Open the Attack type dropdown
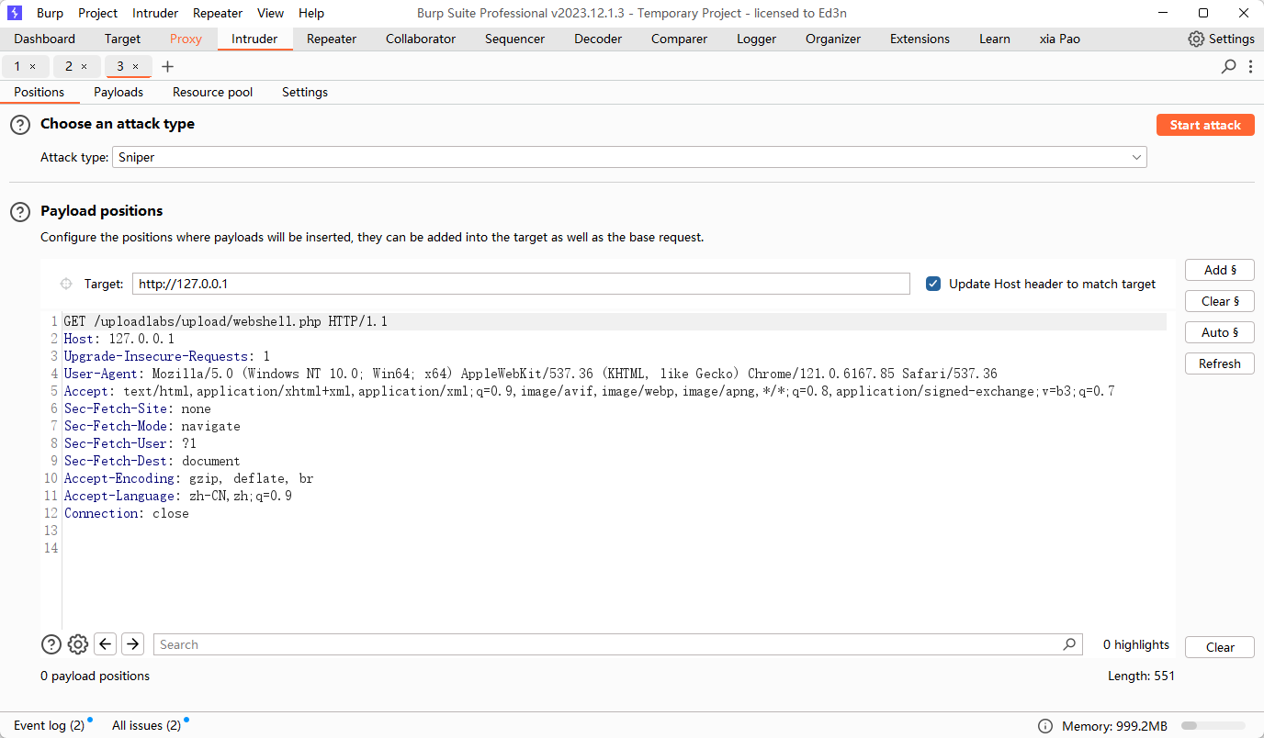 pyautogui.click(x=629, y=157)
